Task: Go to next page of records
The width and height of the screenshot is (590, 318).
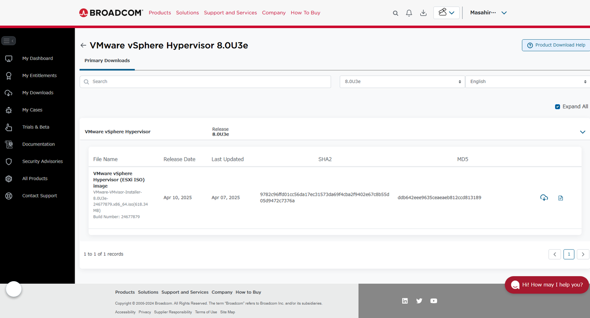Action: click(583, 254)
